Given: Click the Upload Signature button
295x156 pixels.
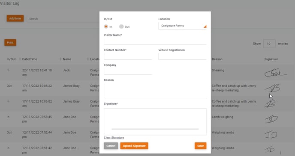Looking at the screenshot, I should click(x=134, y=146).
